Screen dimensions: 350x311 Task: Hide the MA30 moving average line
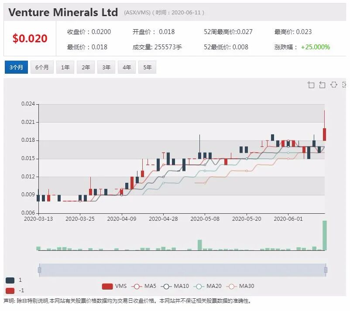point(240,286)
